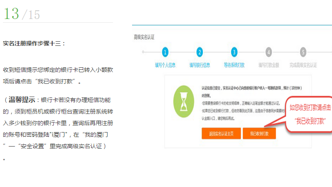Select the '填写银行信息' step label
Viewport: 332px width, 187px height.
pos(200,65)
